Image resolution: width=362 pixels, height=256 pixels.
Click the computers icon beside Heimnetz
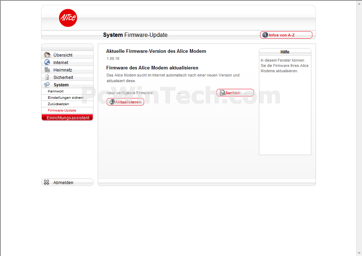point(47,70)
